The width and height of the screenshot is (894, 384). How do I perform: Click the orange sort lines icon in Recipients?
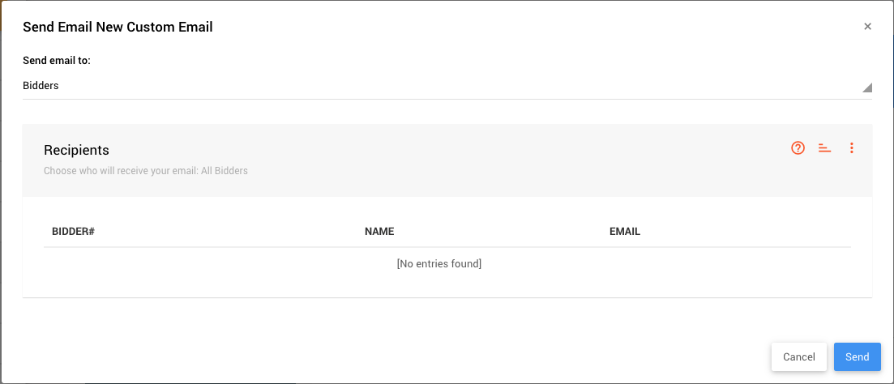pyautogui.click(x=825, y=148)
